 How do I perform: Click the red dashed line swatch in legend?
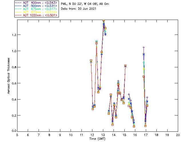pyautogui.click(x=18, y=15)
